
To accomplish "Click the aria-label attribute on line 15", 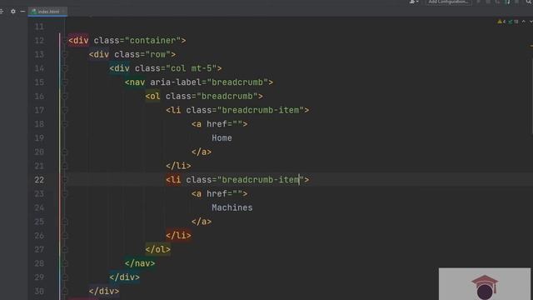I will click(176, 82).
